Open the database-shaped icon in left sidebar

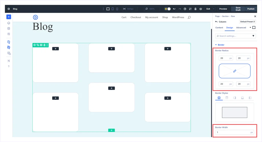(x=9, y=29)
